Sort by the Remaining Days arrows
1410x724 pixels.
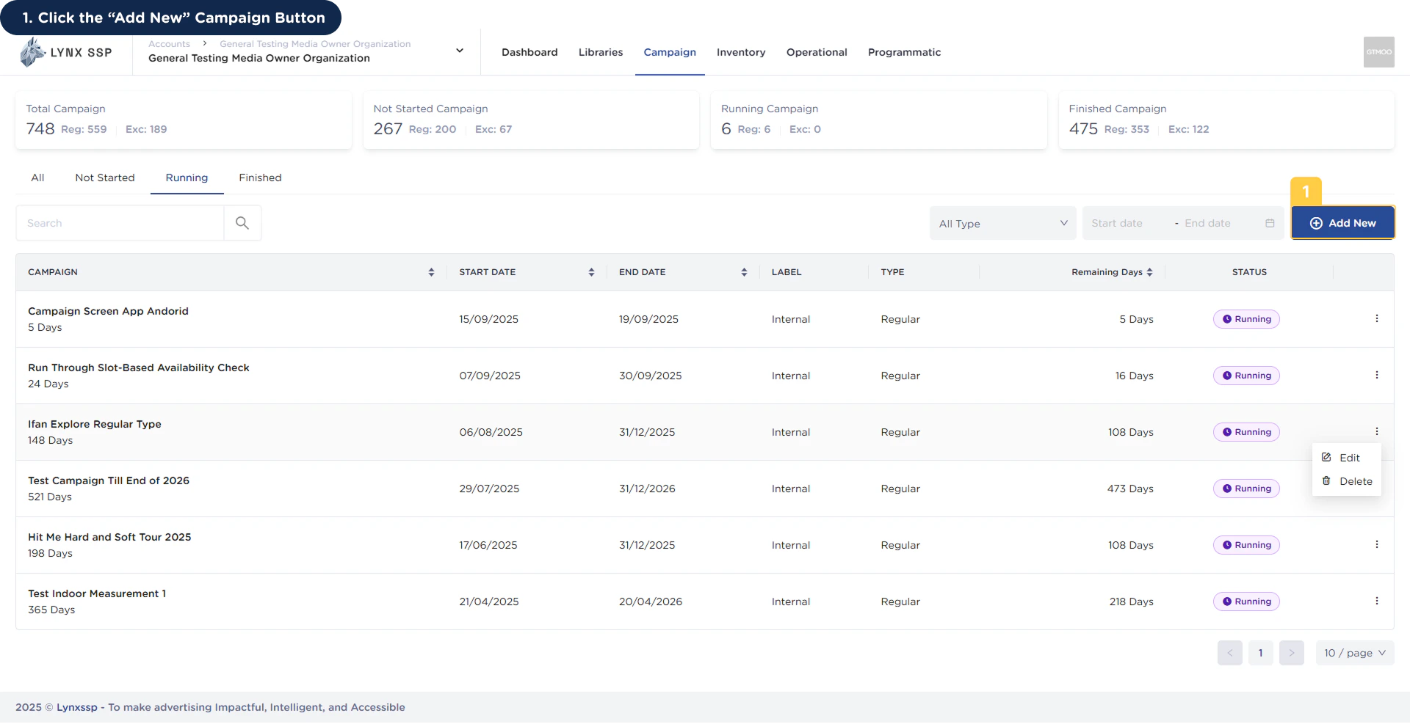1149,272
